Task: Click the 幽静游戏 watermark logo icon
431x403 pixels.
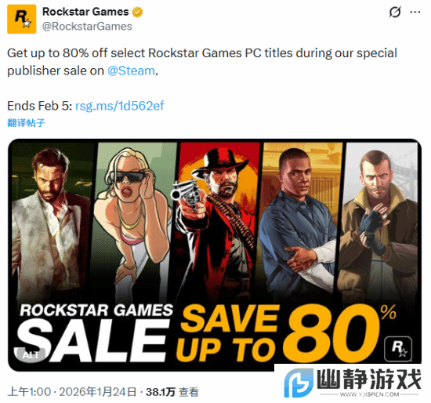Action: tap(299, 383)
